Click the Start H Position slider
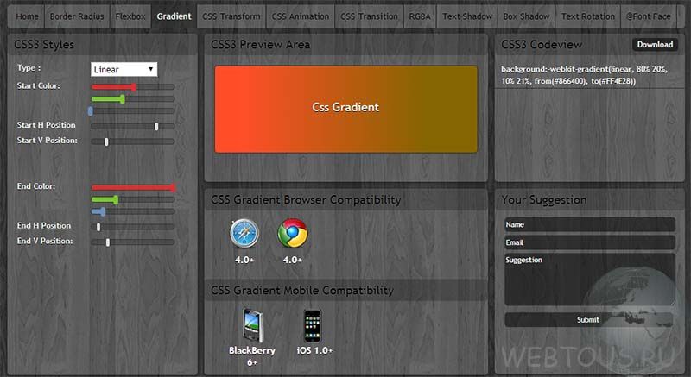 tap(133, 126)
